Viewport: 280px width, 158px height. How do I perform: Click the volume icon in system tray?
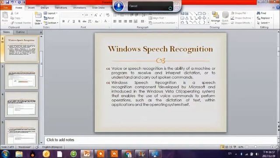tap(257, 154)
